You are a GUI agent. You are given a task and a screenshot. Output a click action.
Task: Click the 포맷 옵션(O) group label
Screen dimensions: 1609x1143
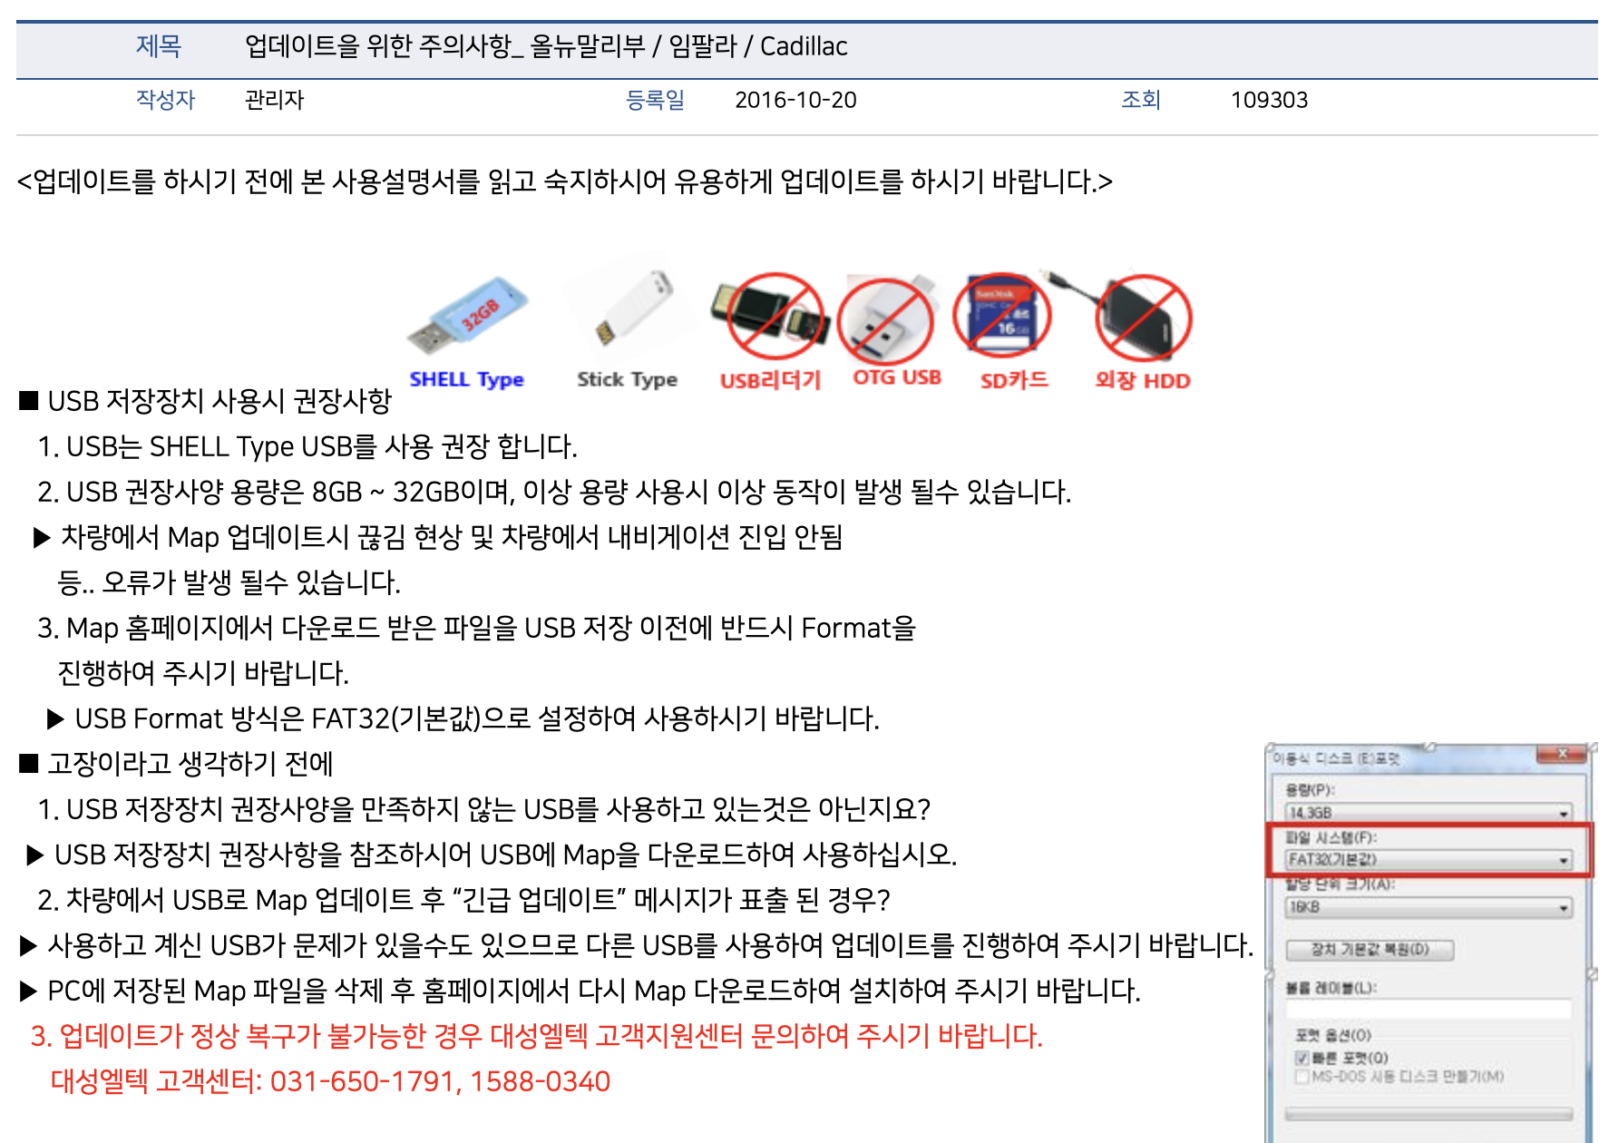[1332, 1035]
